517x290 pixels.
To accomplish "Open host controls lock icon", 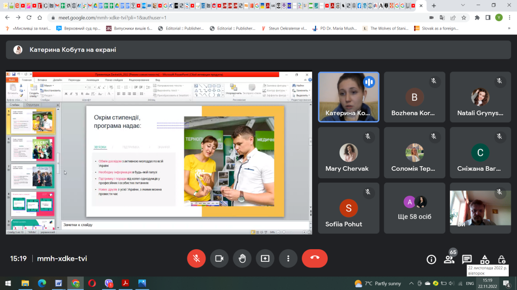I will 502,259.
